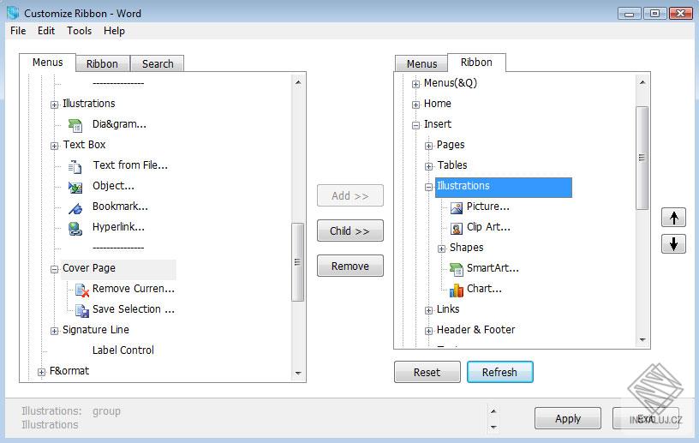Select Hyperlink... in menus tree
Image resolution: width=699 pixels, height=443 pixels.
pyautogui.click(x=118, y=227)
